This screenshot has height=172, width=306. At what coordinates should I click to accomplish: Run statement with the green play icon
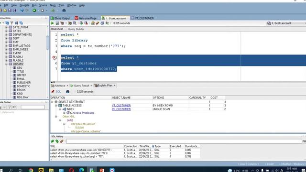52,23
